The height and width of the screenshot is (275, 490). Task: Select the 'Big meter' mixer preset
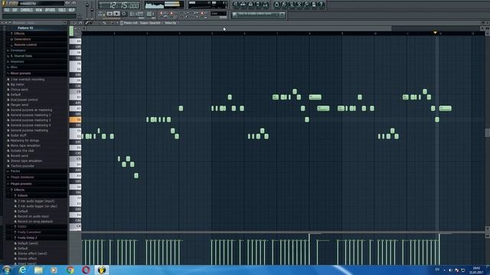(x=17, y=85)
